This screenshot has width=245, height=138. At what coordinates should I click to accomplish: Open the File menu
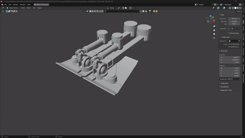coord(6,5)
